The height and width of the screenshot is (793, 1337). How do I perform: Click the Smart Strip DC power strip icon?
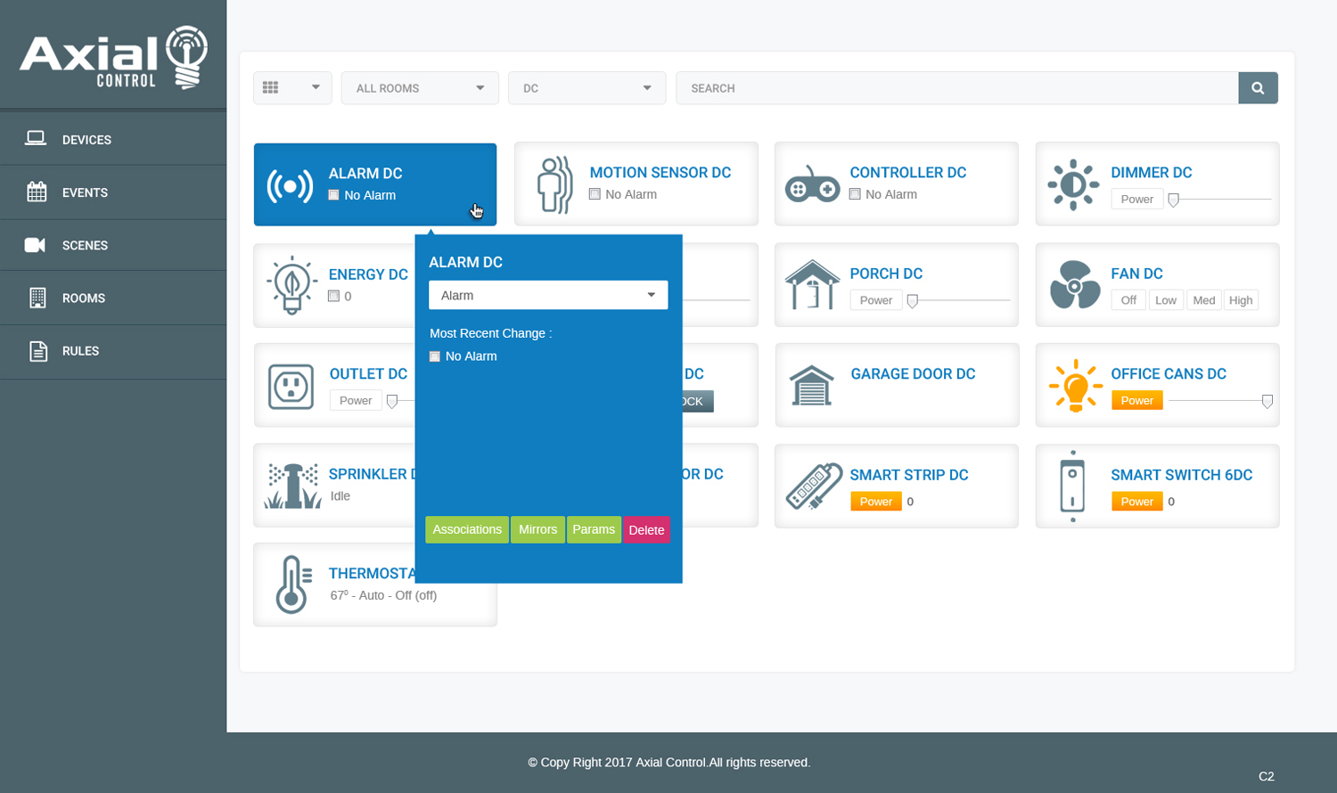[814, 486]
